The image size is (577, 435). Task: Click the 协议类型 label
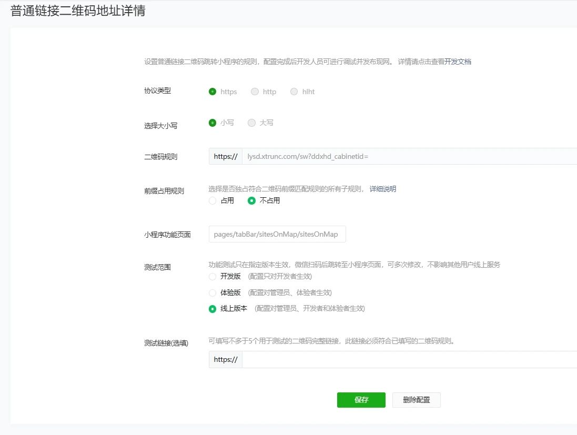(157, 90)
